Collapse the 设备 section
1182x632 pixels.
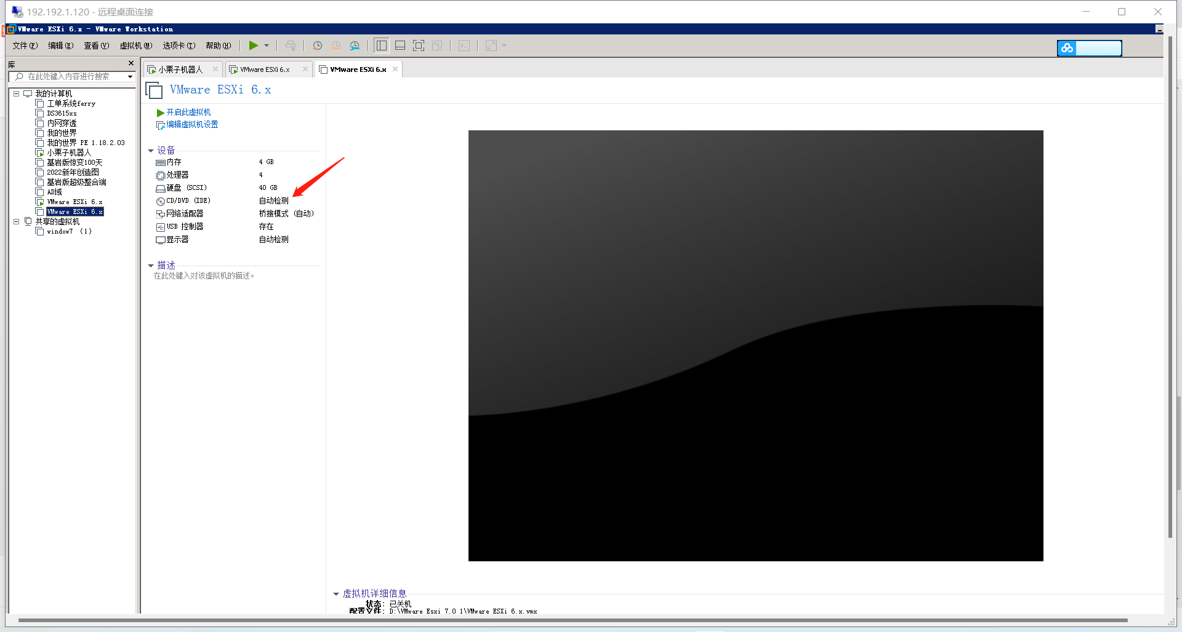151,151
